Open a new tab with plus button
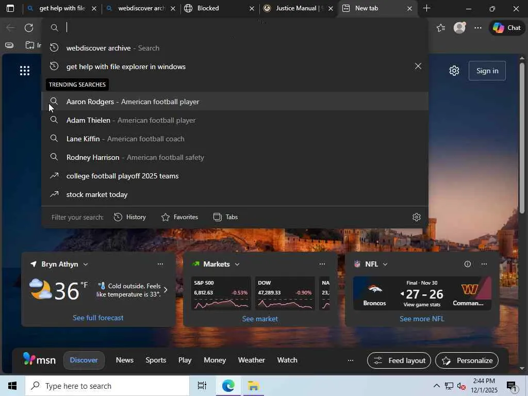The height and width of the screenshot is (396, 528). pos(426,8)
